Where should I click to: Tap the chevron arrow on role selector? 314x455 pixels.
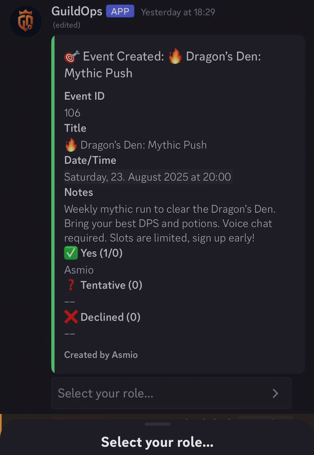pyautogui.click(x=275, y=393)
